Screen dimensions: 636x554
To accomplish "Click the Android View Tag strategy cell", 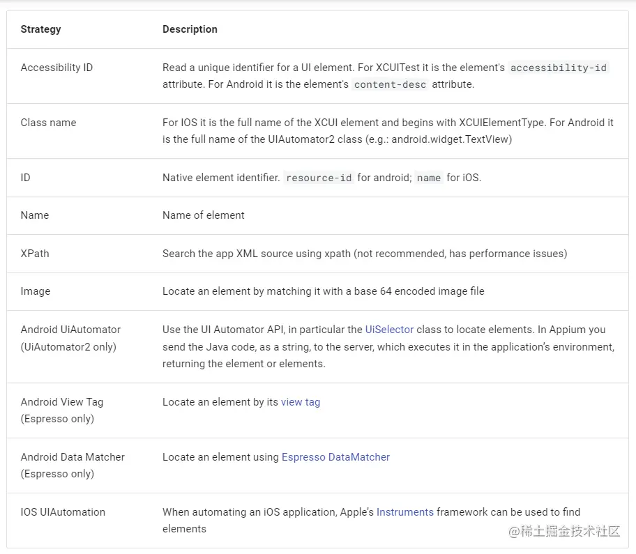I will [x=61, y=410].
